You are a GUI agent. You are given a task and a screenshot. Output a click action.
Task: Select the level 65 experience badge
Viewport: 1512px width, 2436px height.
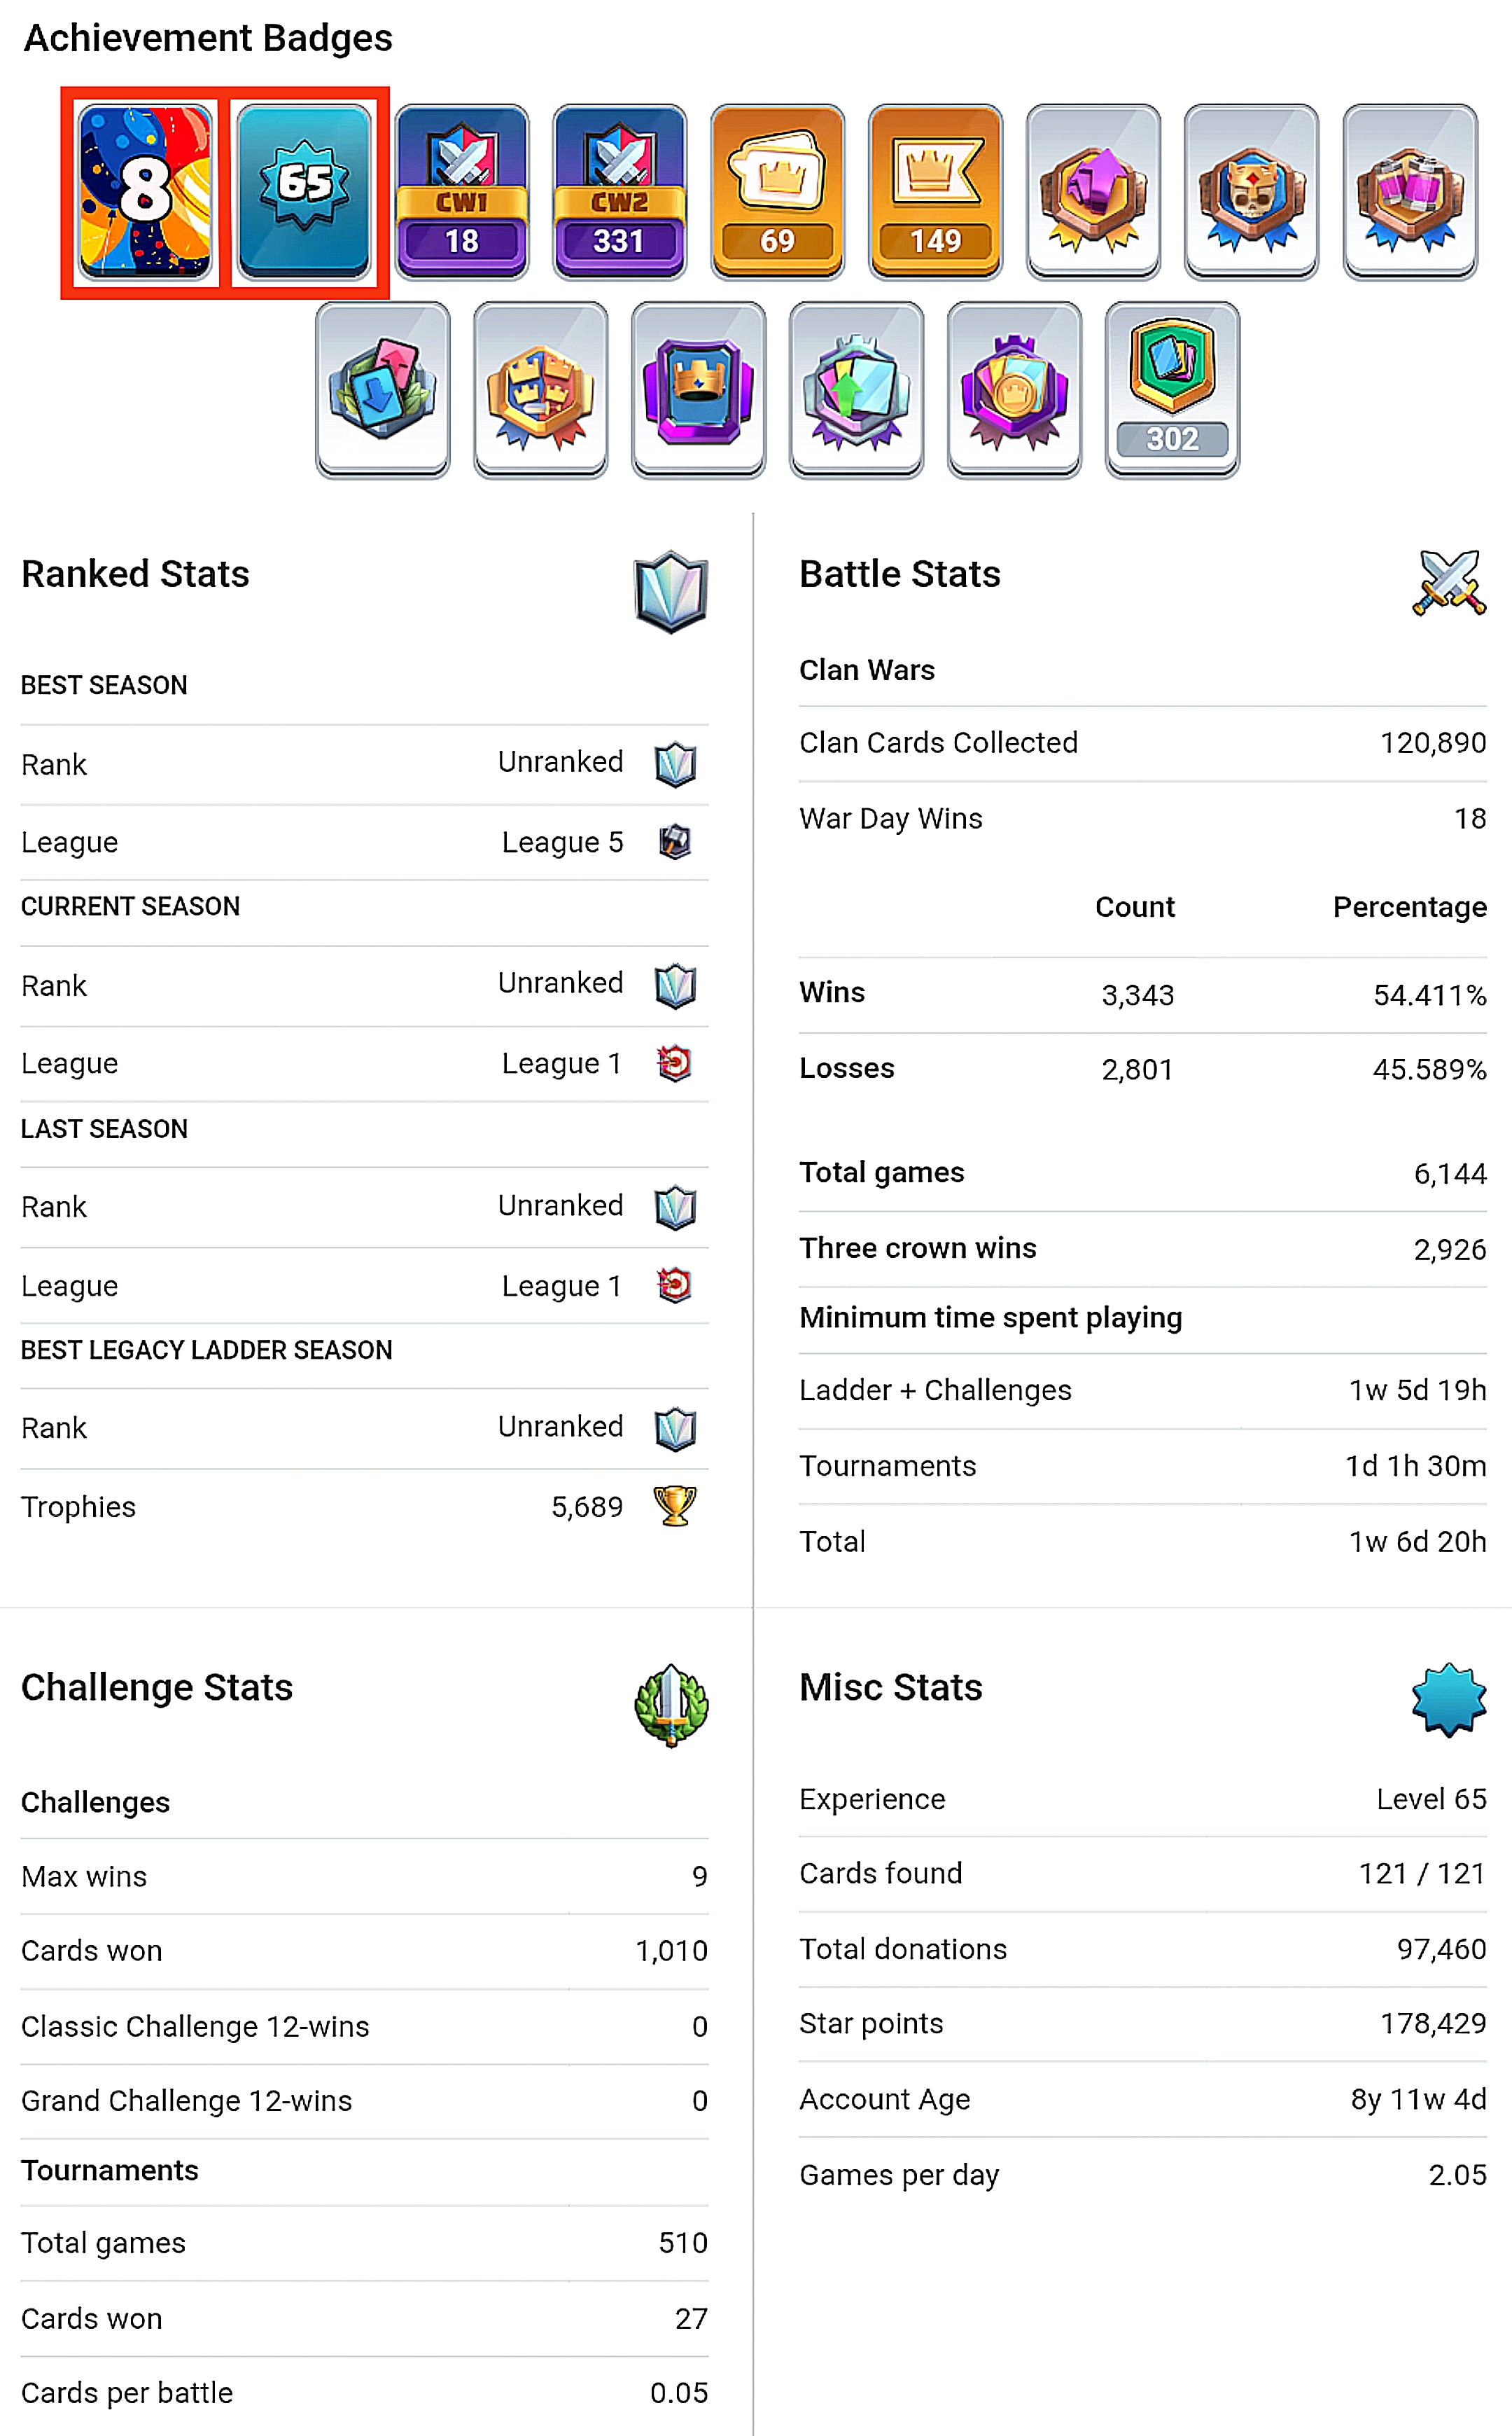coord(304,191)
